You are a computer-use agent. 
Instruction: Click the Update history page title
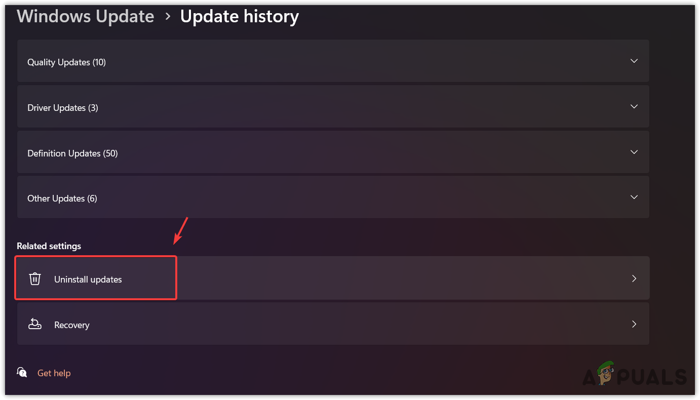(240, 17)
